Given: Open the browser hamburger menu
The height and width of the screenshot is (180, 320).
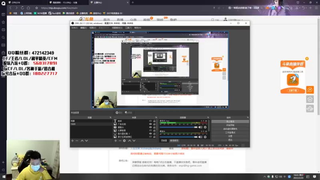Looking at the screenshot, I should click(x=316, y=8).
